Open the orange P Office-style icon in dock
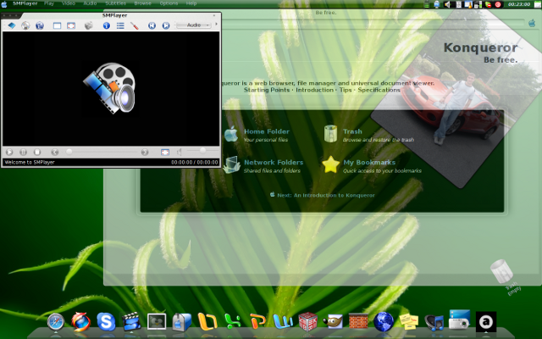 point(257,322)
